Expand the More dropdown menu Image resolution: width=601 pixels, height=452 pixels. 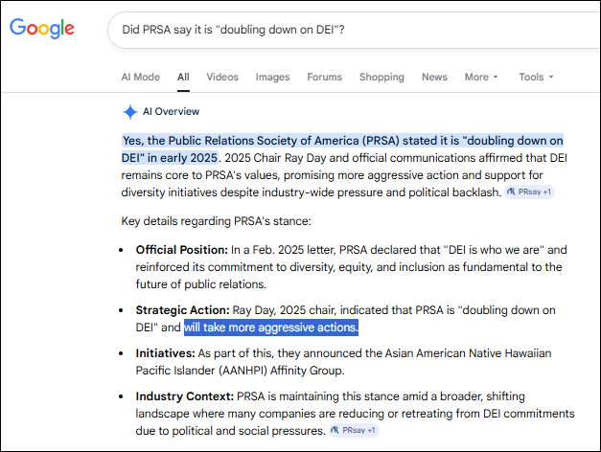point(481,77)
